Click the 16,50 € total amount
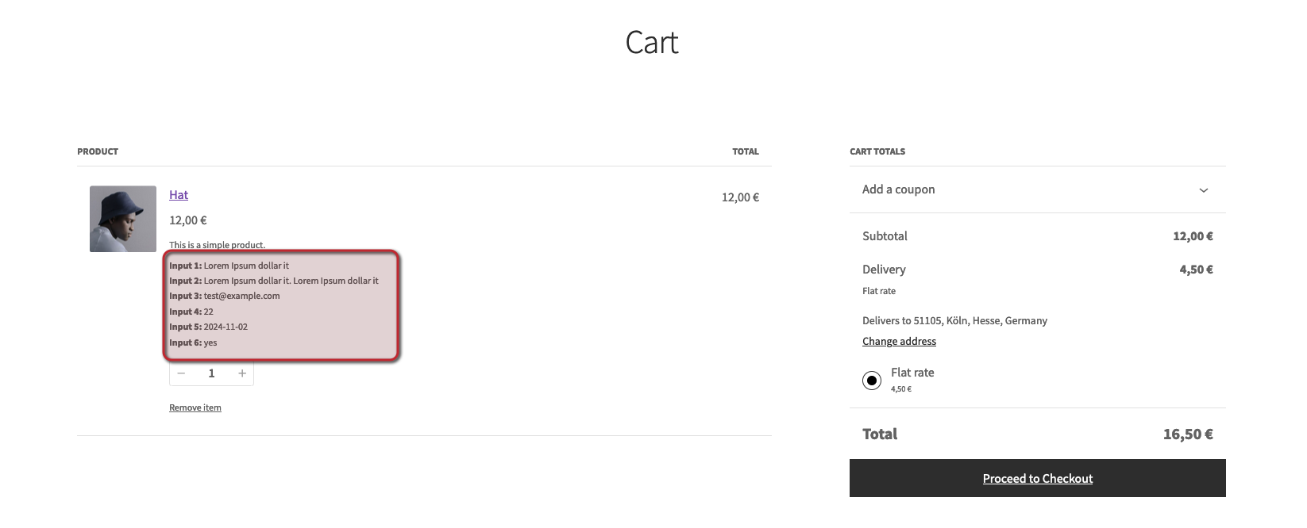 1187,434
